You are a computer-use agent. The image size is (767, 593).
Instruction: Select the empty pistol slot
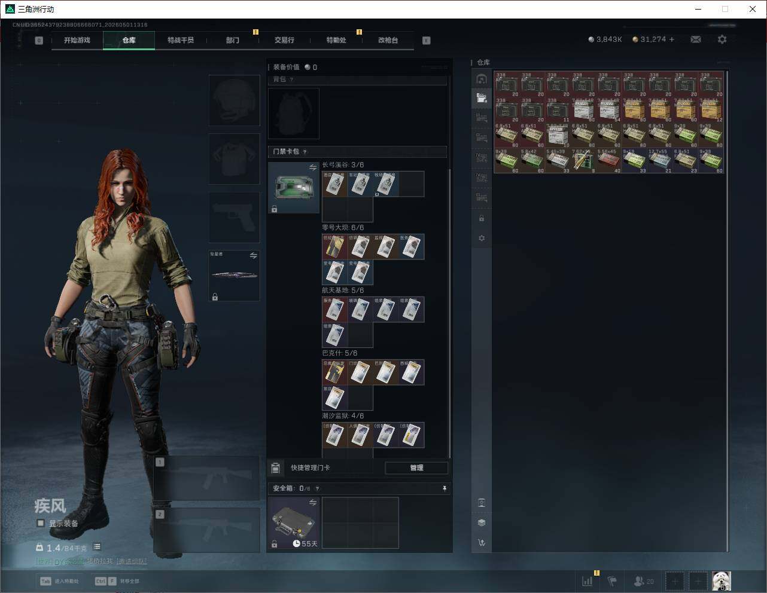click(234, 217)
